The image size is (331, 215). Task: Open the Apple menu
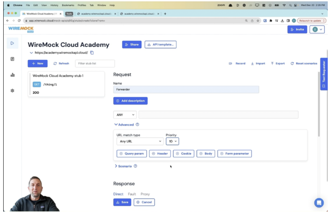tap(8, 5)
